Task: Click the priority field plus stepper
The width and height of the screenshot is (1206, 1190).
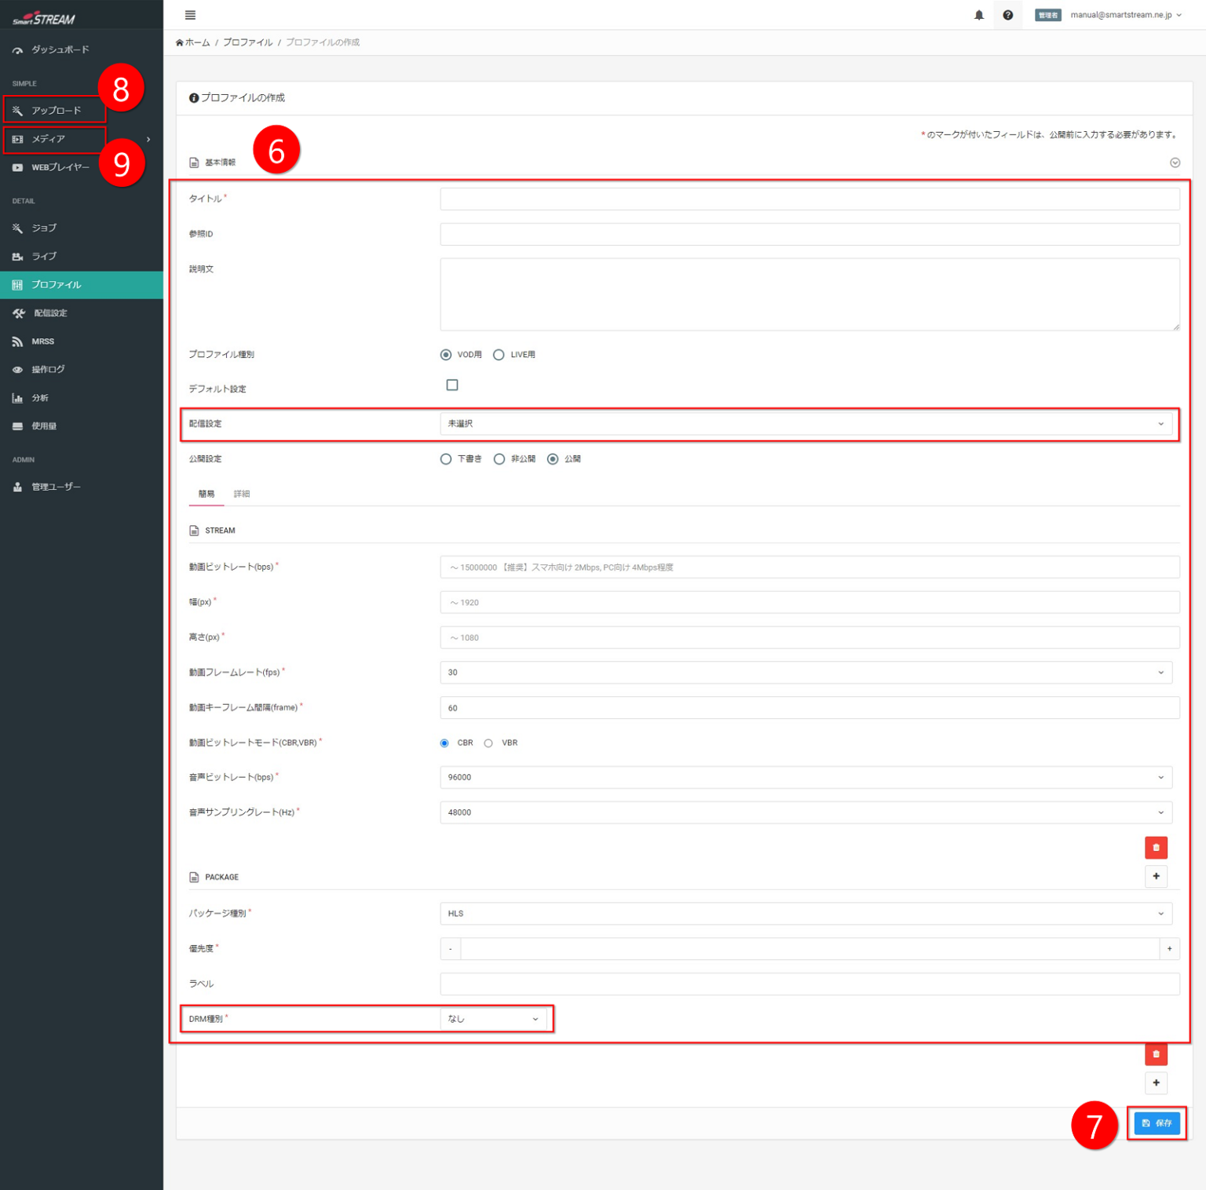Action: [x=1169, y=949]
